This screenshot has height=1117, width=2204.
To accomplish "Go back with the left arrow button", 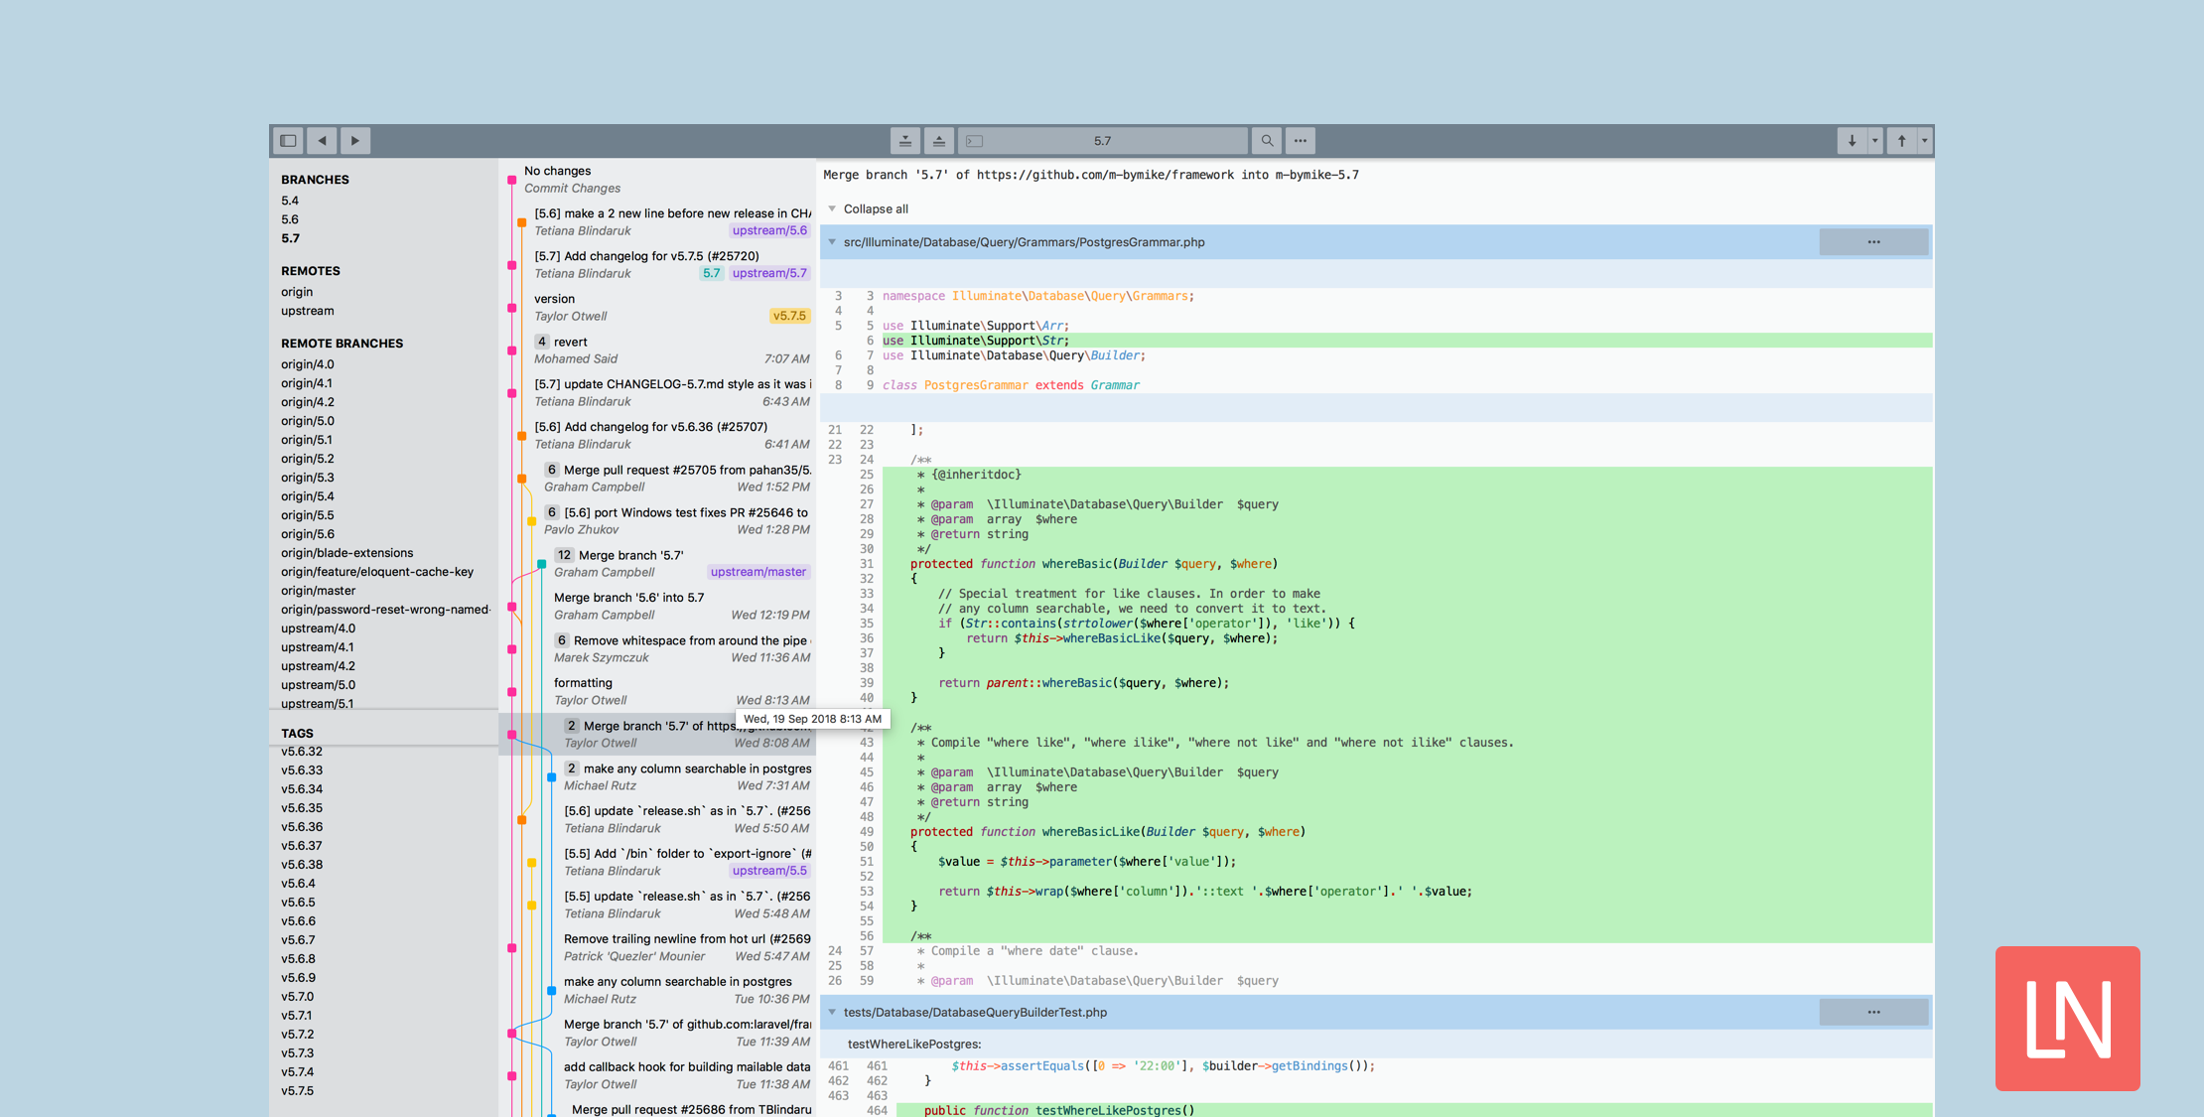I will [322, 140].
